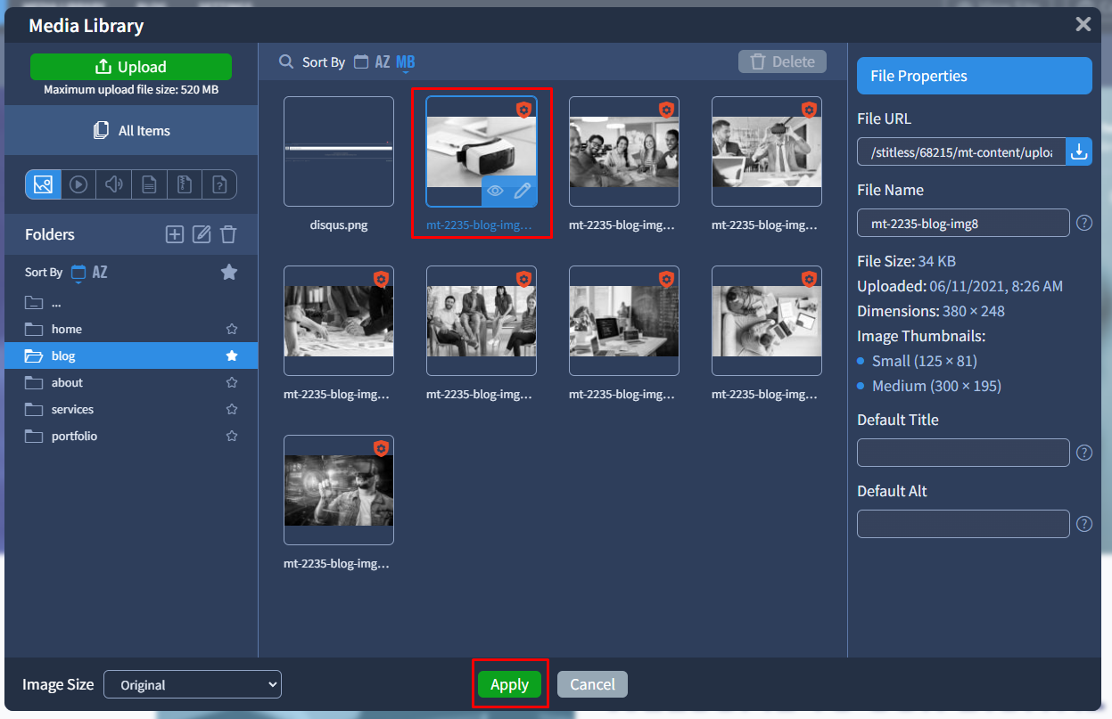Open the home folder
This screenshot has width=1112, height=719.
131,329
